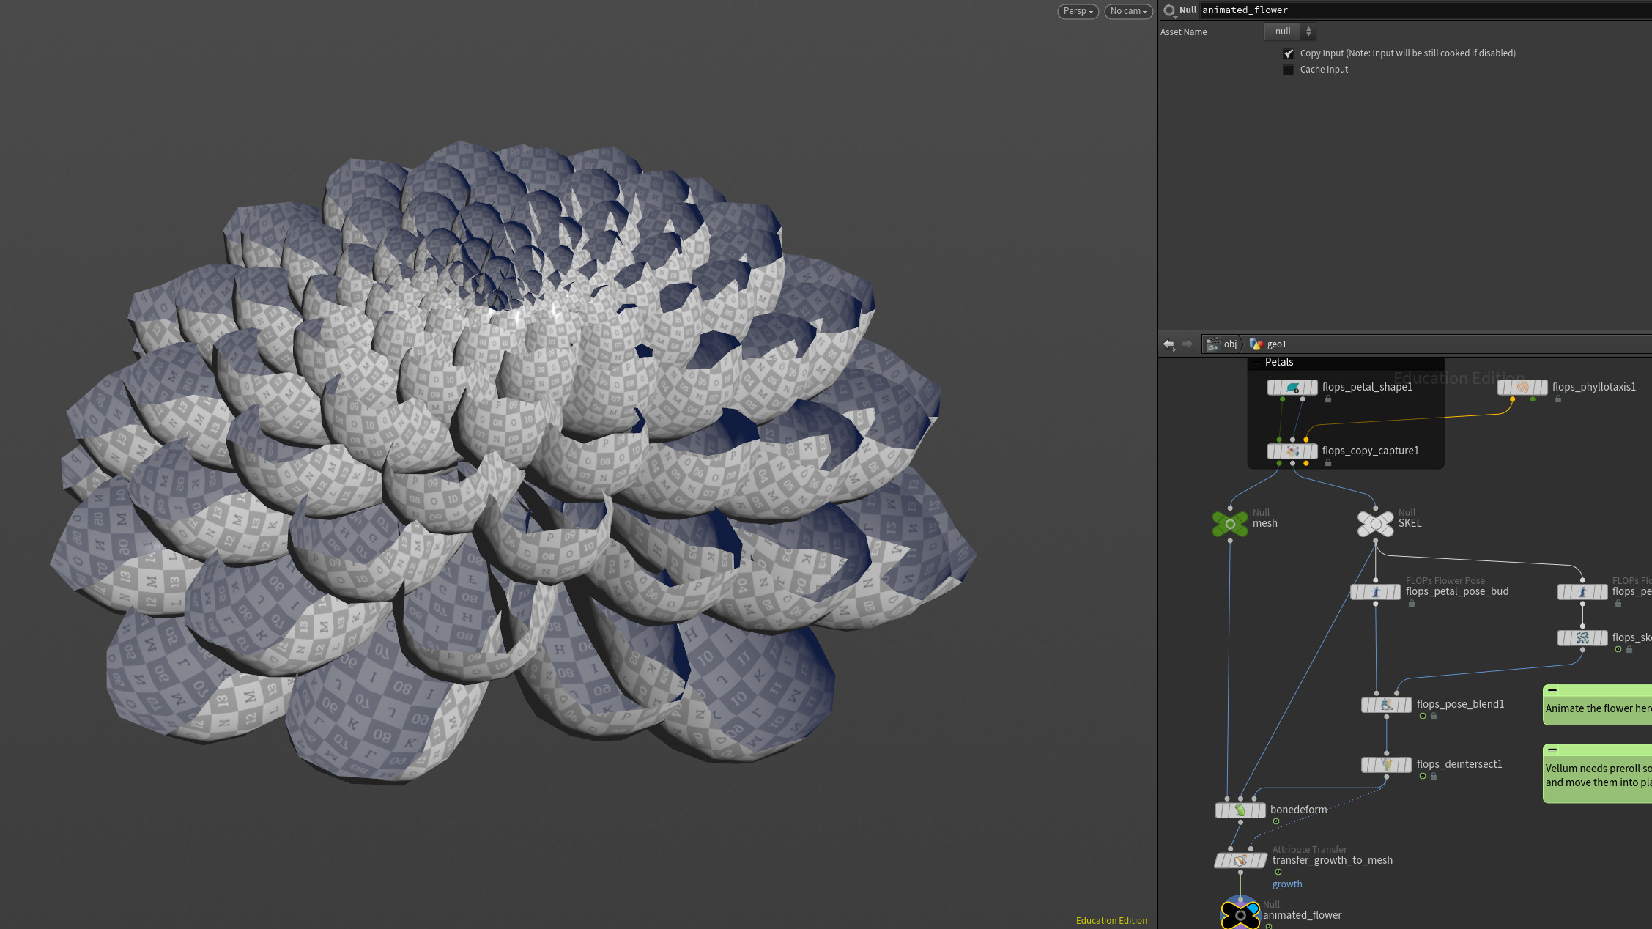Click the flops_pose_blend1 node icon
The width and height of the screenshot is (1652, 929).
click(x=1386, y=705)
